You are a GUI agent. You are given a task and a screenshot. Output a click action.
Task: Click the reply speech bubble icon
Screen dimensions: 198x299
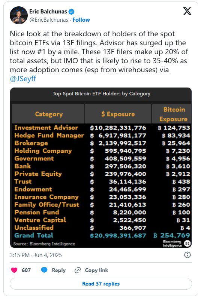coord(44,270)
